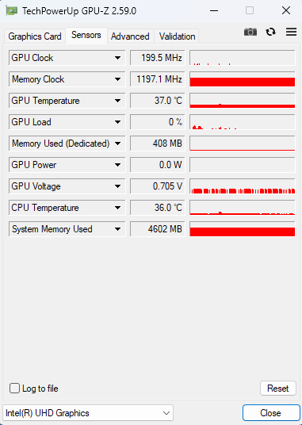
Task: Switch to the Graphics Card tab
Action: (35, 36)
